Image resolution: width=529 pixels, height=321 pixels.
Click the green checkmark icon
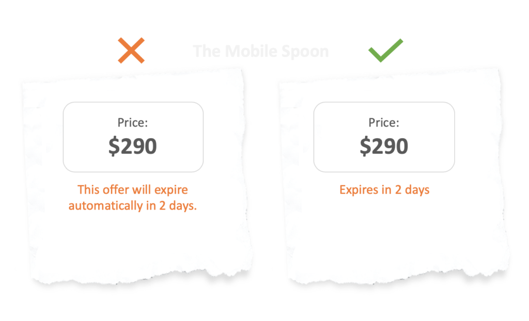(x=385, y=50)
